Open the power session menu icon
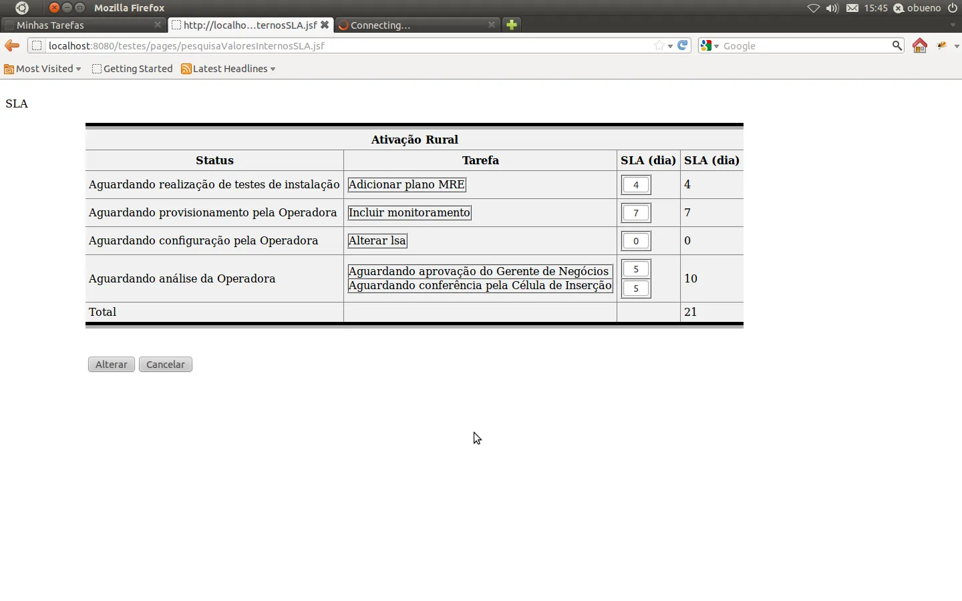This screenshot has height=601, width=962. [953, 8]
